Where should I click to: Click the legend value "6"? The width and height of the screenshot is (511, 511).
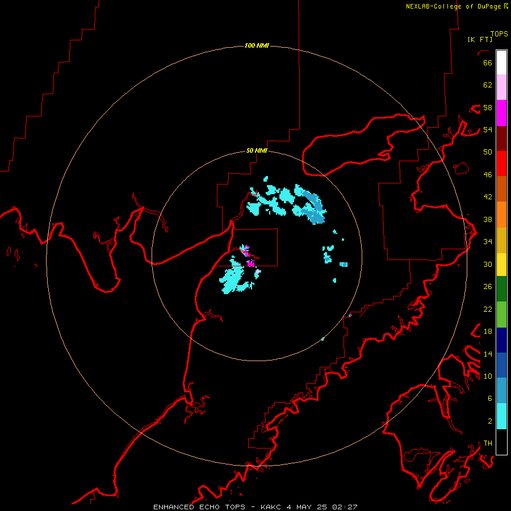point(490,399)
